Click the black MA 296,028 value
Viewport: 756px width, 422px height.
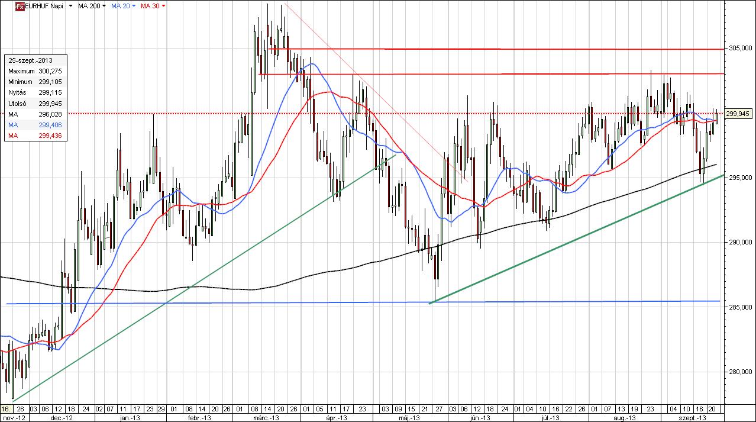point(50,114)
